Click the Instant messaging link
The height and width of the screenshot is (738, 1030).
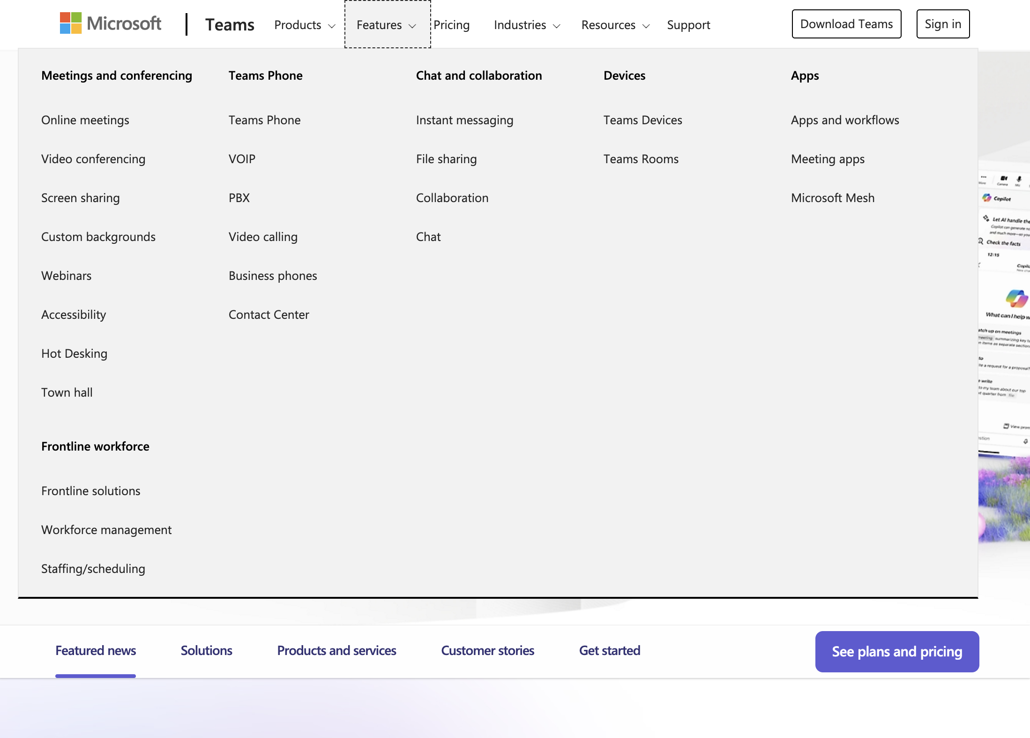464,120
